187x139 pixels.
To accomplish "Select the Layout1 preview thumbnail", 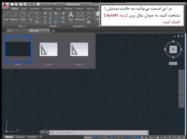I will [49, 50].
